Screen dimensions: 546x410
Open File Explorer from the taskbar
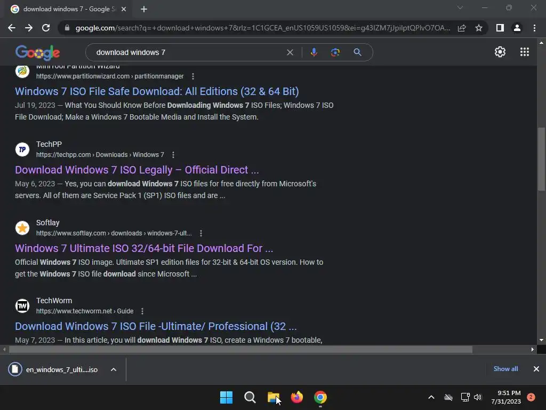[x=274, y=397]
